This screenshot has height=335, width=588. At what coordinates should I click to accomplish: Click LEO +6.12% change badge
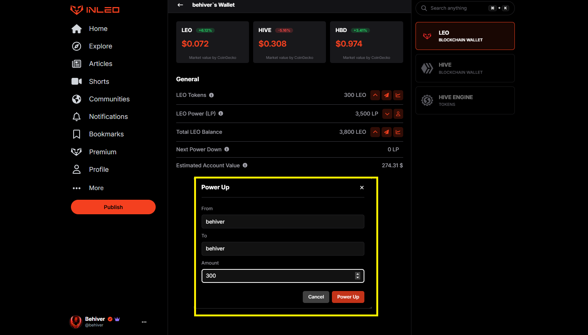(x=205, y=31)
